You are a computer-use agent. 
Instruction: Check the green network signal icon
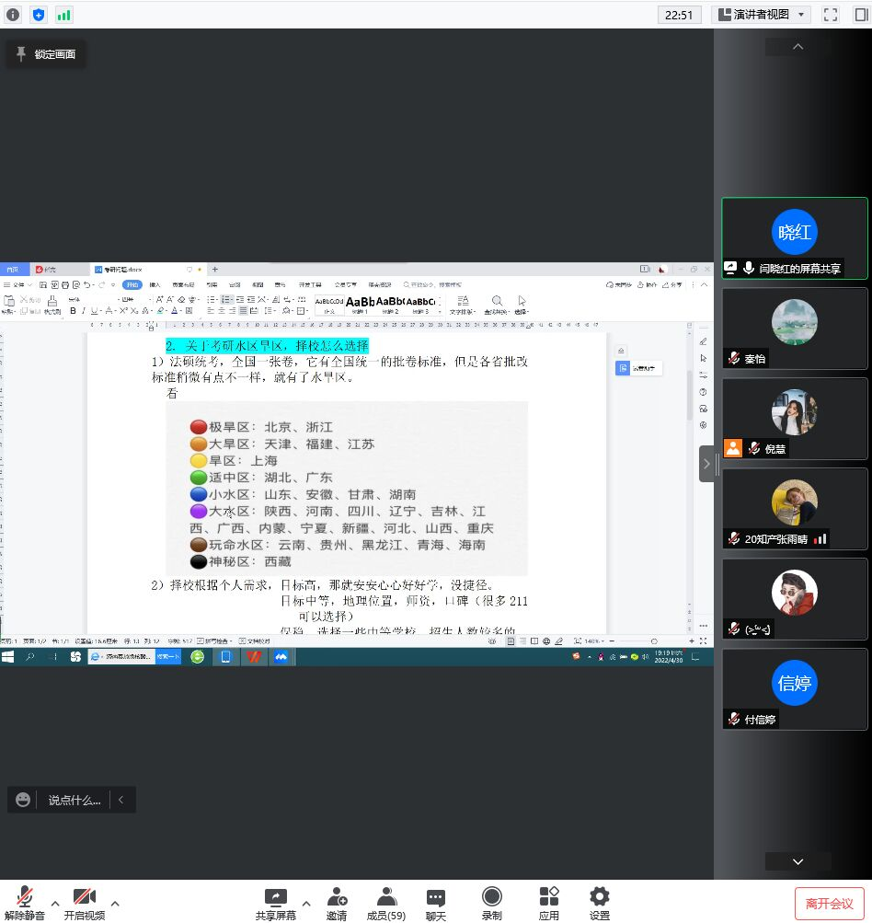pyautogui.click(x=63, y=14)
